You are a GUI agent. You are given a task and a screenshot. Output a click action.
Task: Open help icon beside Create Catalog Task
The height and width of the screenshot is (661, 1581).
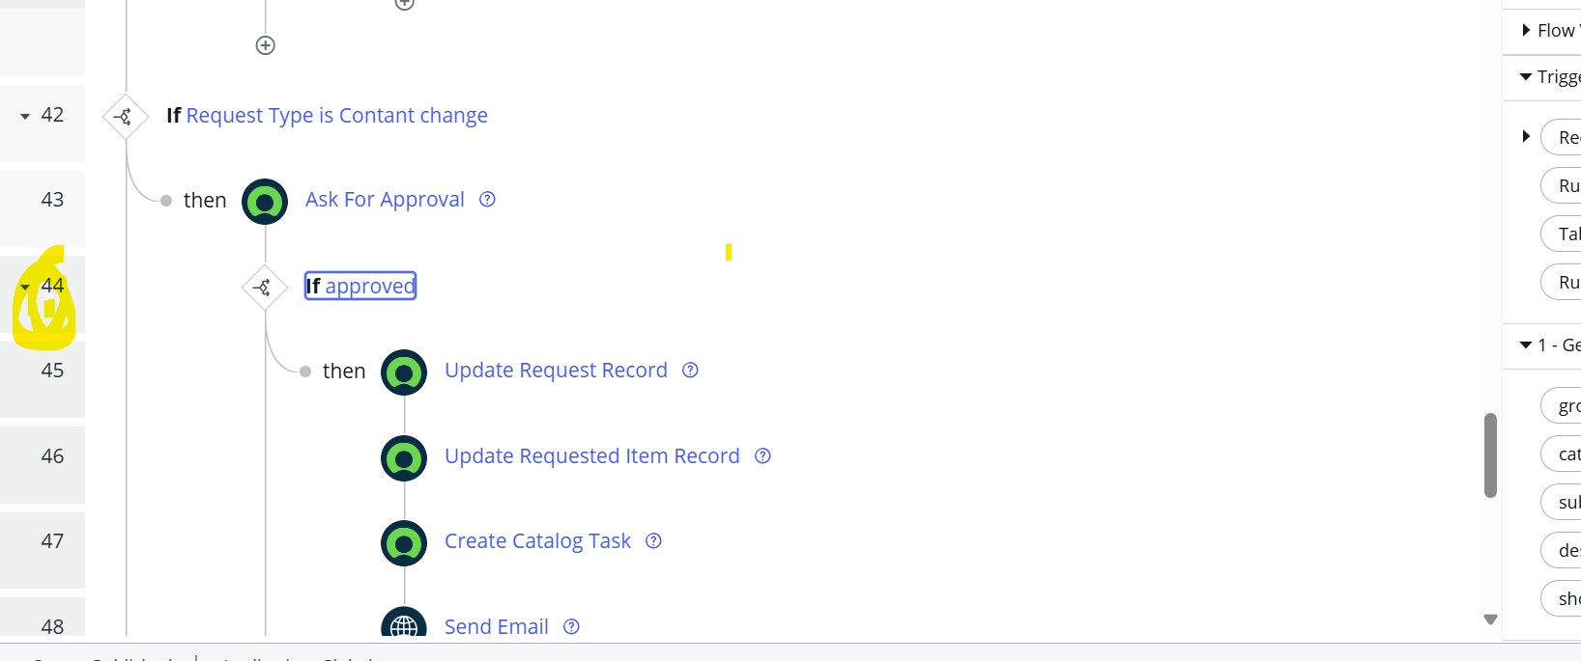(654, 540)
